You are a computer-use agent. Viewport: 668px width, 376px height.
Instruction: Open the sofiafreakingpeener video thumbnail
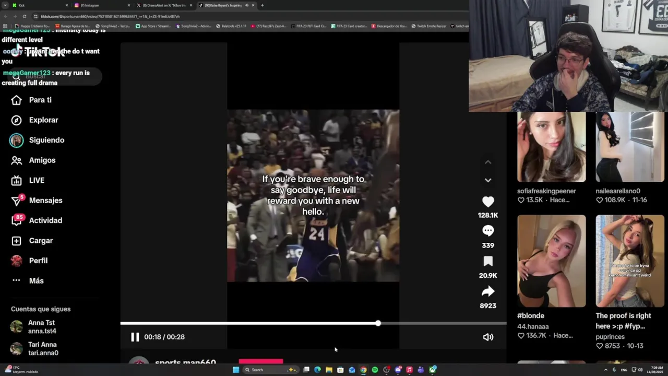tap(551, 147)
